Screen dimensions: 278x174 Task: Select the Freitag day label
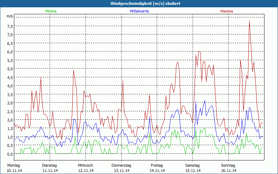coord(157,165)
